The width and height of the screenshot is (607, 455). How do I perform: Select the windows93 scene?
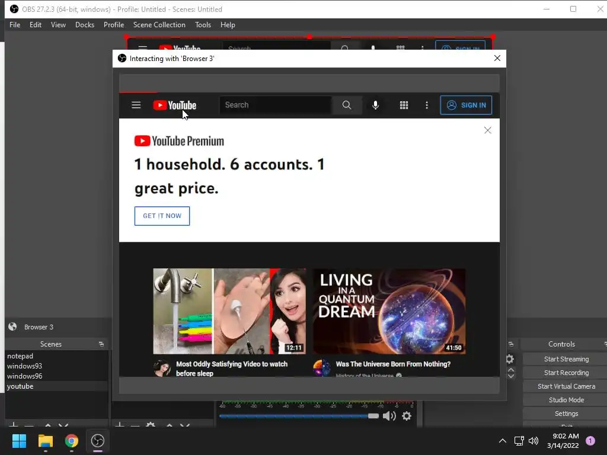pos(56,366)
